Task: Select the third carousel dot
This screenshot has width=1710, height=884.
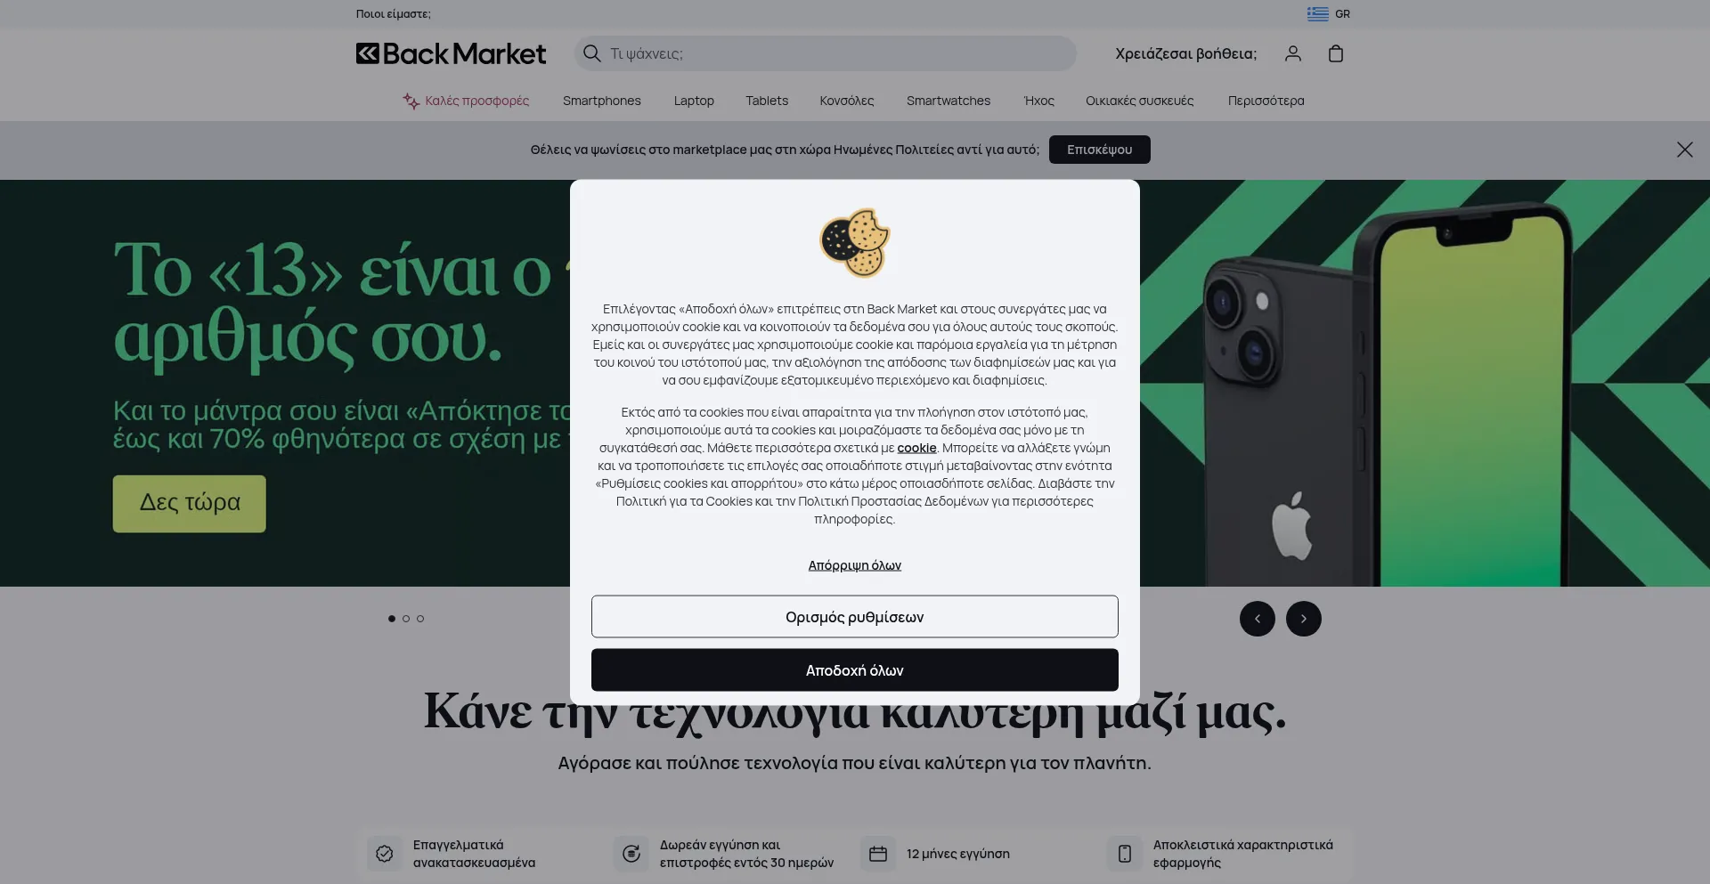Action: 420,619
